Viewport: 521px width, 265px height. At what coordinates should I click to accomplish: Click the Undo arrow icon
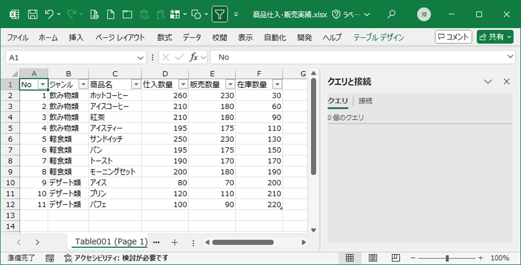pyautogui.click(x=49, y=14)
